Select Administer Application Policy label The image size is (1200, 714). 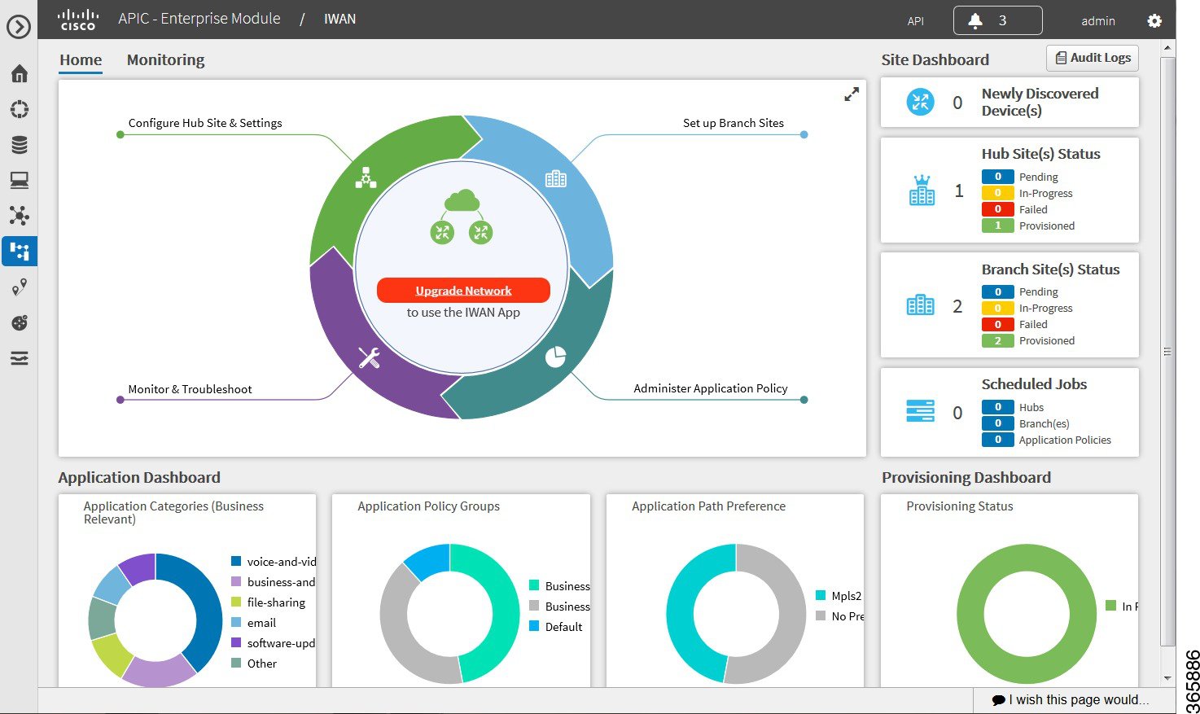pos(711,388)
